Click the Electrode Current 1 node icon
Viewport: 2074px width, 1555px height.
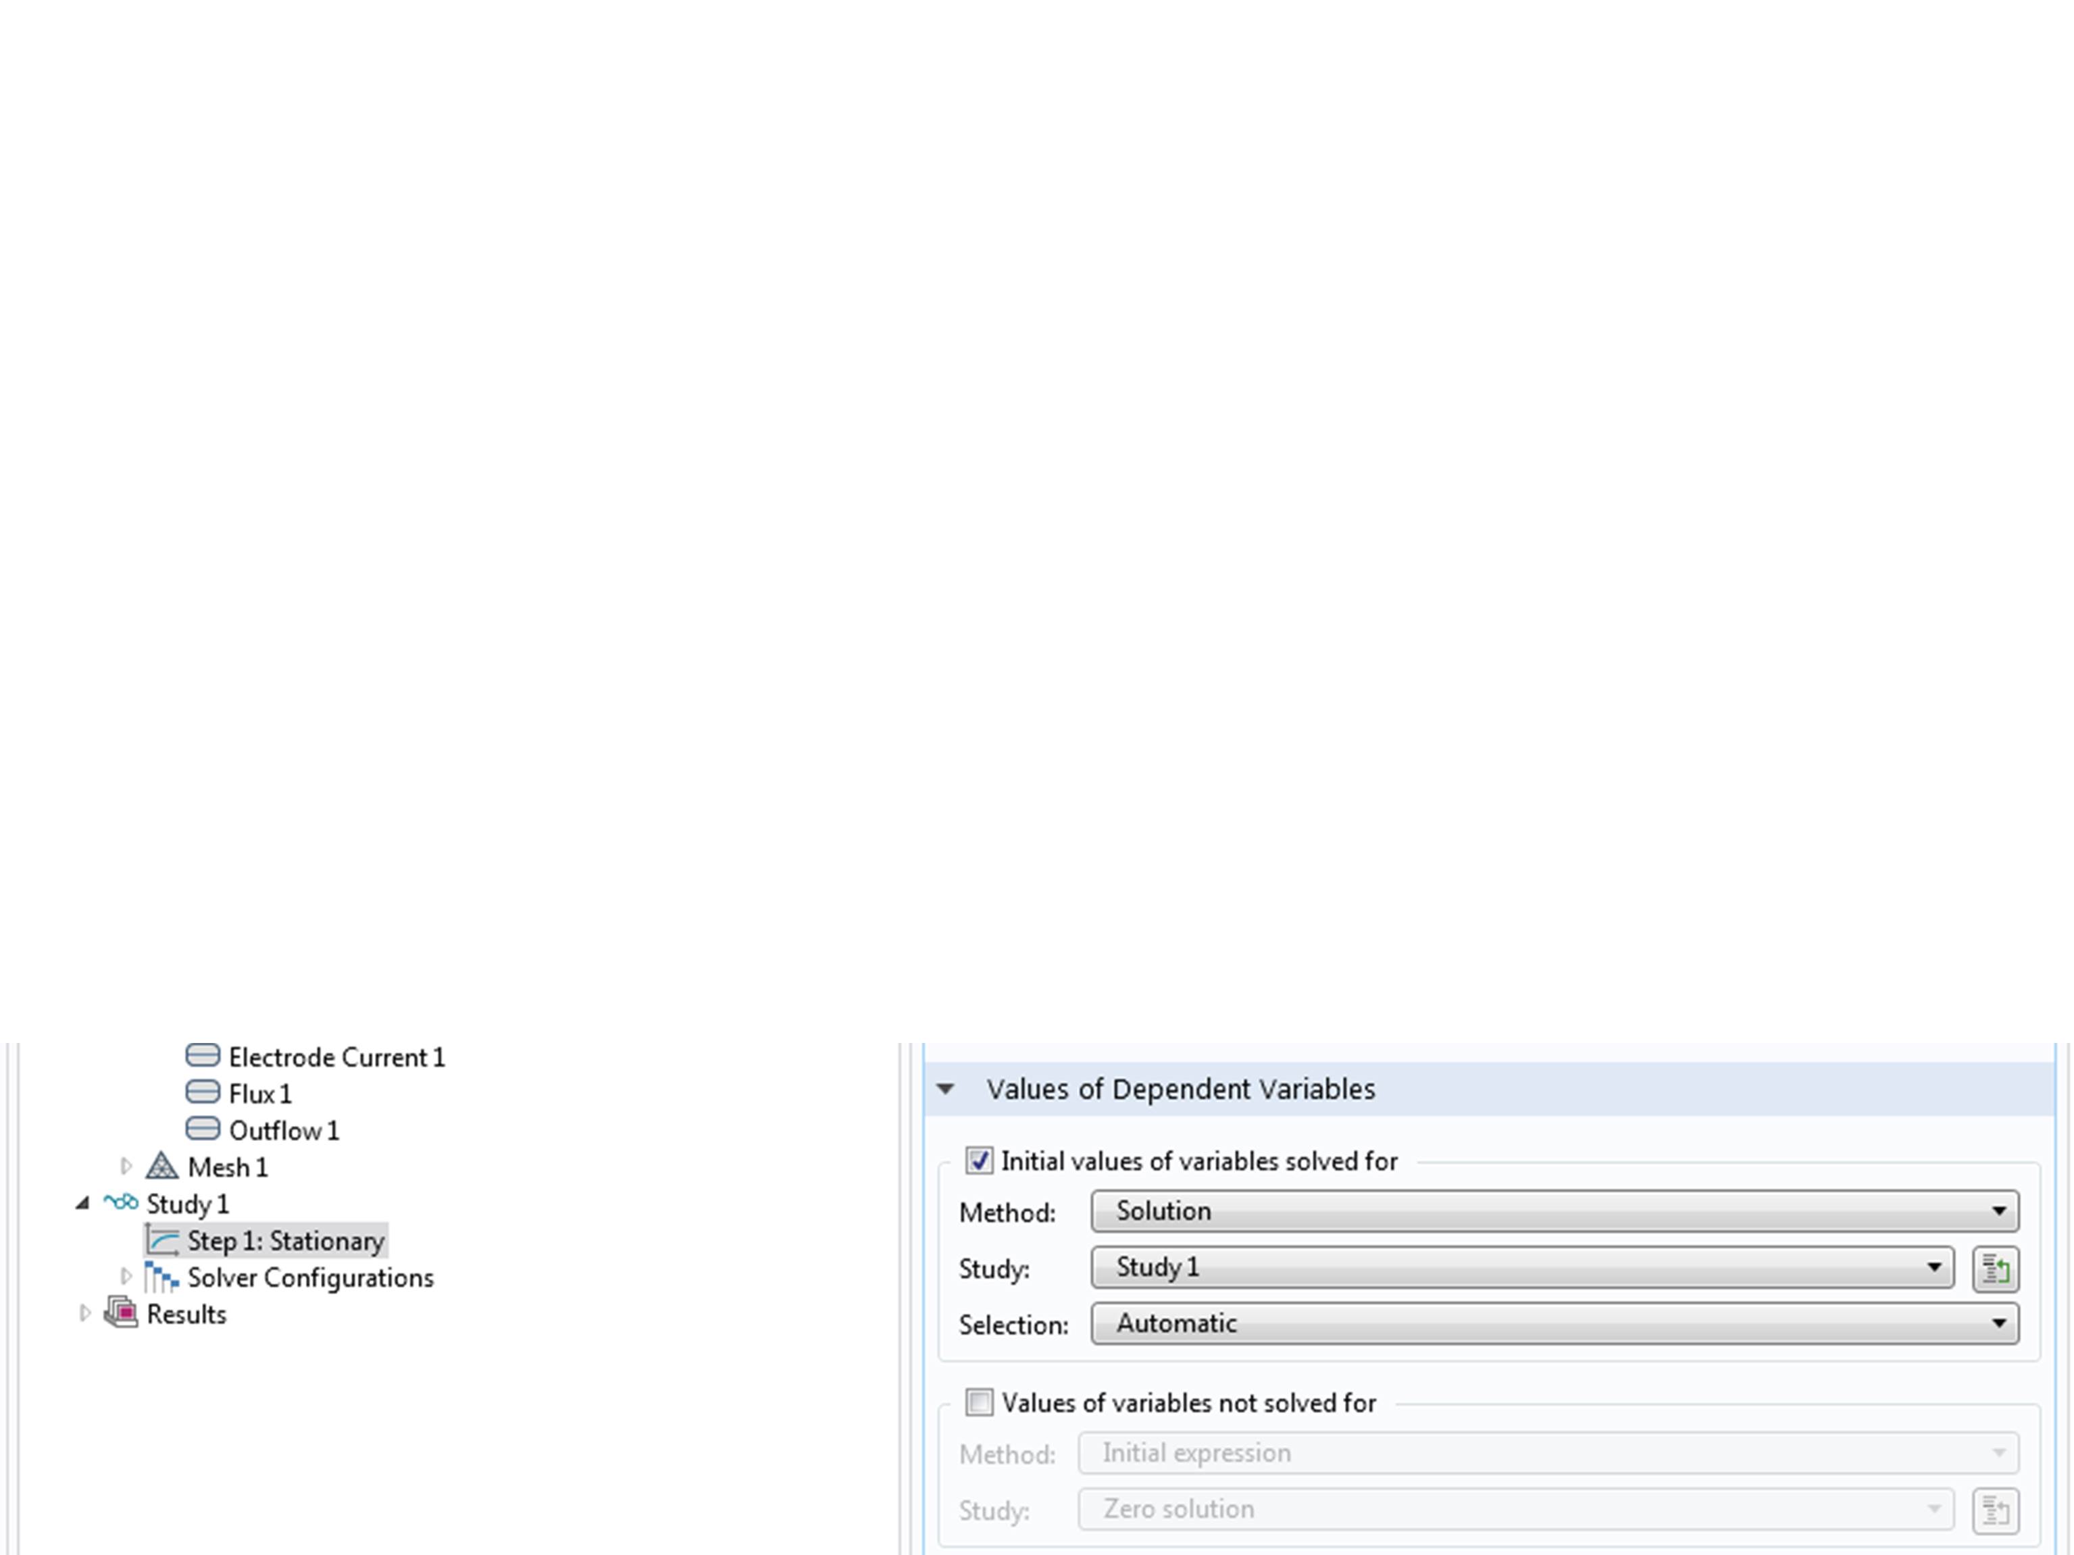tap(203, 1056)
